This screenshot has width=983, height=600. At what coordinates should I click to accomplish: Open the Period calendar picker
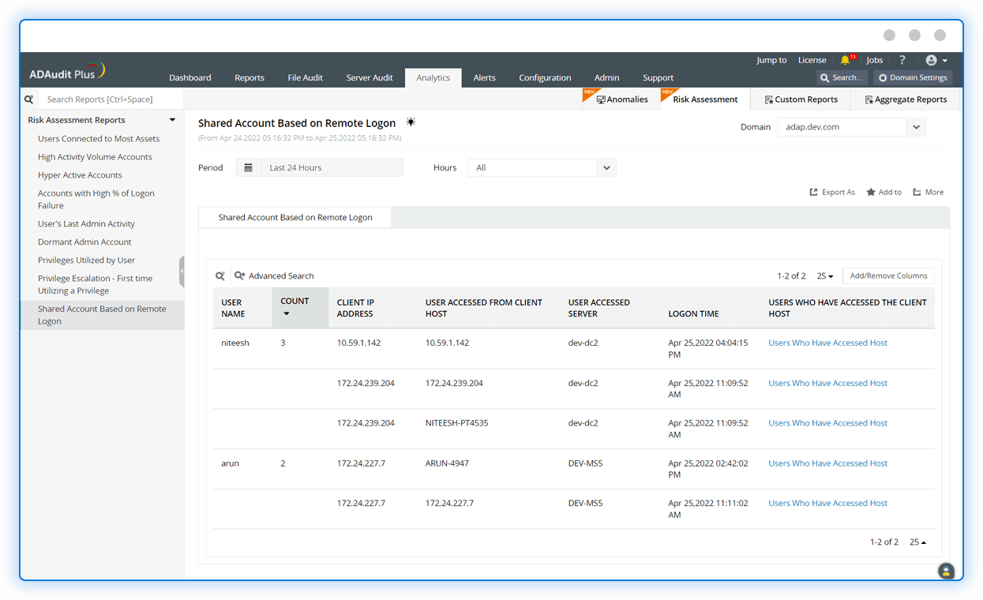[249, 167]
